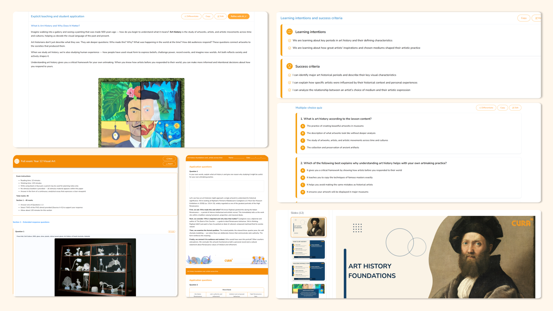
Task: Click the 'ART HISTORY FOUNDATIONS' slide title
Action: click(x=372, y=271)
